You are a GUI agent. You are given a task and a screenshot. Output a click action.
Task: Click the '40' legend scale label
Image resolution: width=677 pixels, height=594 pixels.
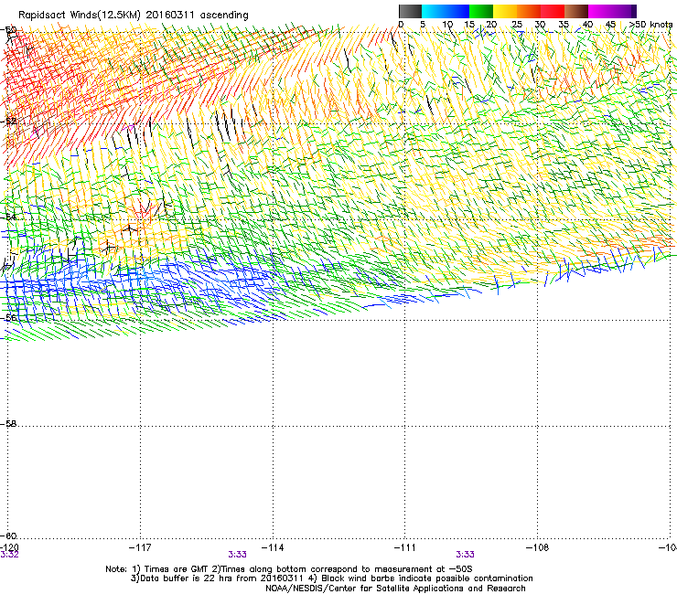click(587, 25)
